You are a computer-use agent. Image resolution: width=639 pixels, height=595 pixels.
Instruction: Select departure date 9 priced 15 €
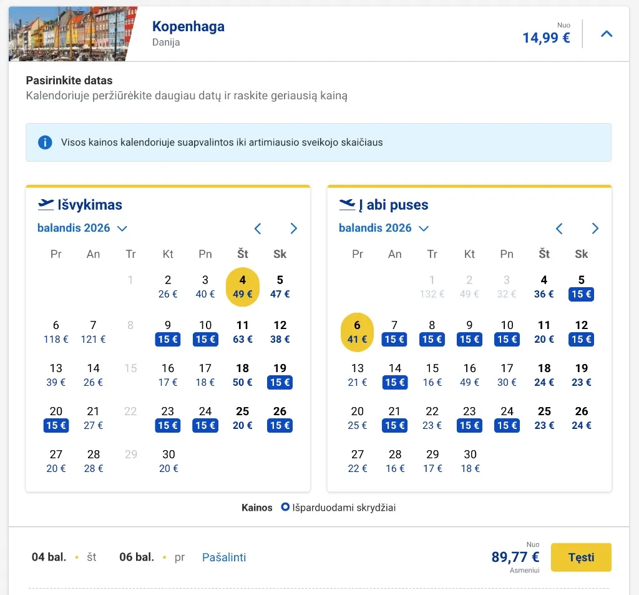pos(168,332)
